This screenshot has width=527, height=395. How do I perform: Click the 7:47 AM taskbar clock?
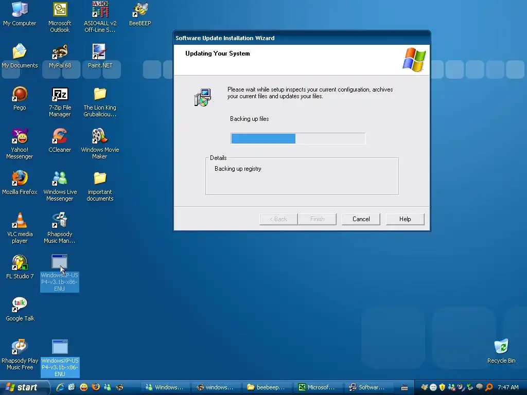click(x=508, y=387)
